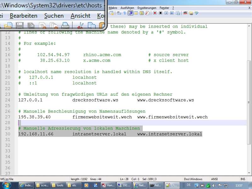Viewport: 252px width, 189px height.
Task: Open the Makro menu
Action: click(113, 8)
